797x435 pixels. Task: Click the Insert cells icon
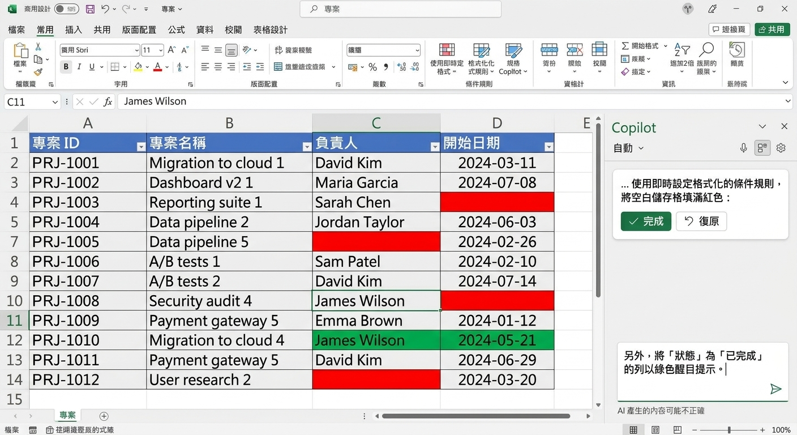tap(549, 50)
